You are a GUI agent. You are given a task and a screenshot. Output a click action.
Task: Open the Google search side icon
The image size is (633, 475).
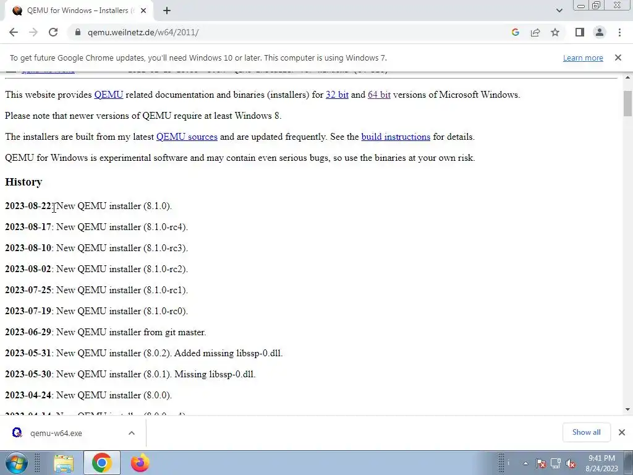[515, 32]
